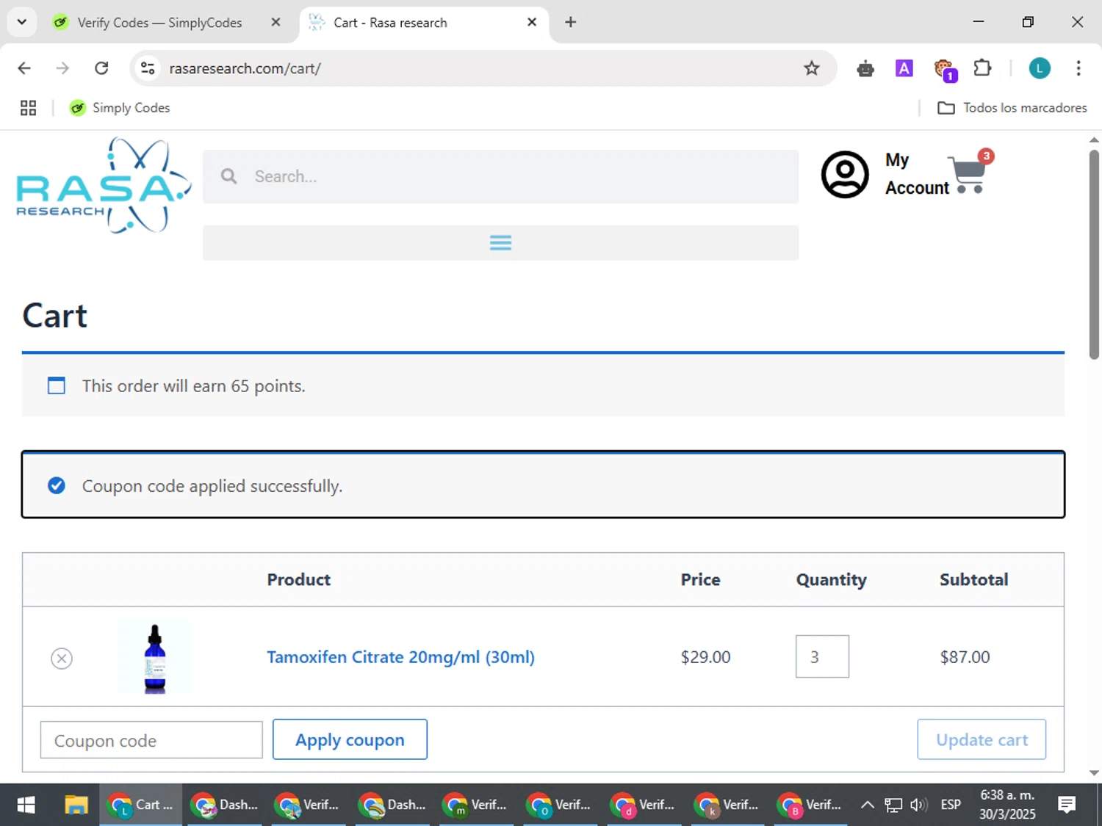Viewport: 1102px width, 826px height.
Task: Open the robot extension icon
Action: coord(865,68)
